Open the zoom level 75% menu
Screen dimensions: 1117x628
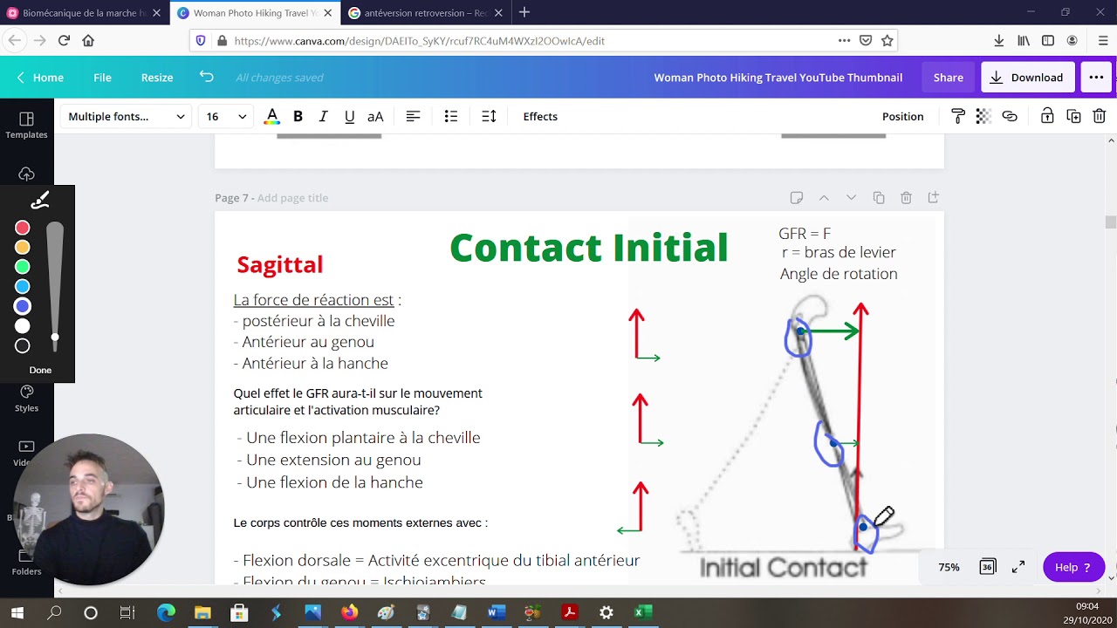coord(949,567)
